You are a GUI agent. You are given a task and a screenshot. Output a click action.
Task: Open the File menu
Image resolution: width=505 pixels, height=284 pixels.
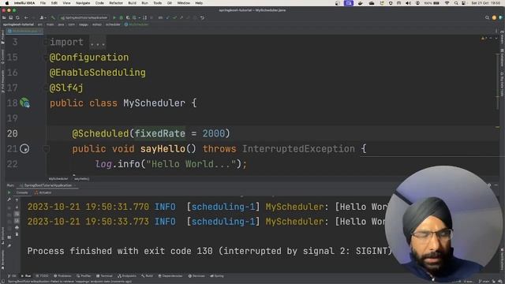tap(43, 3)
